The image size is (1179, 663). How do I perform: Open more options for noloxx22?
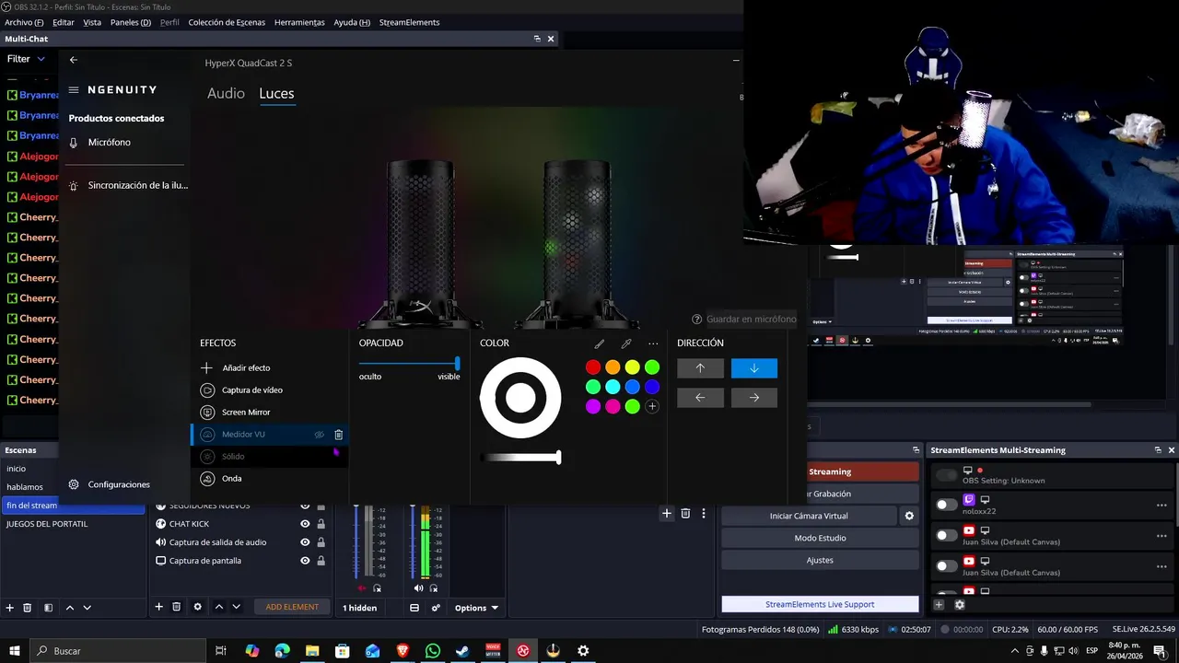pos(1161,506)
